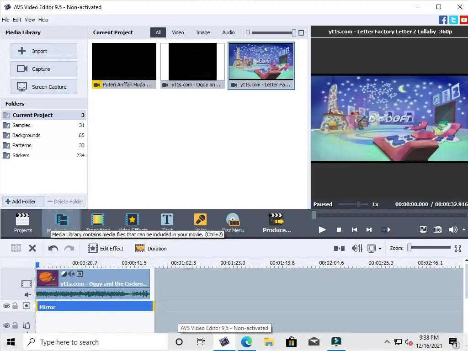Select the Mirror effect on the timeline
Image resolution: width=468 pixels, height=351 pixels.
[x=95, y=307]
